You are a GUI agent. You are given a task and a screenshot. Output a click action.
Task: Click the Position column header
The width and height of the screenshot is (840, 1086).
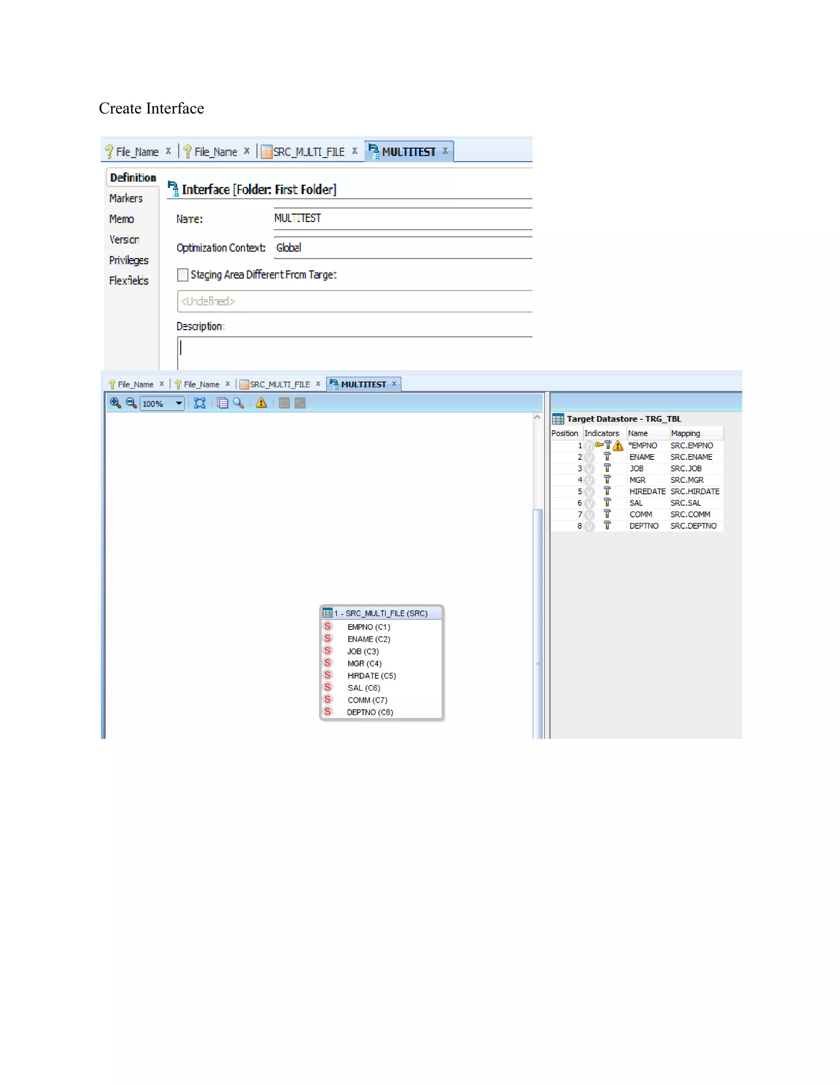pos(565,433)
